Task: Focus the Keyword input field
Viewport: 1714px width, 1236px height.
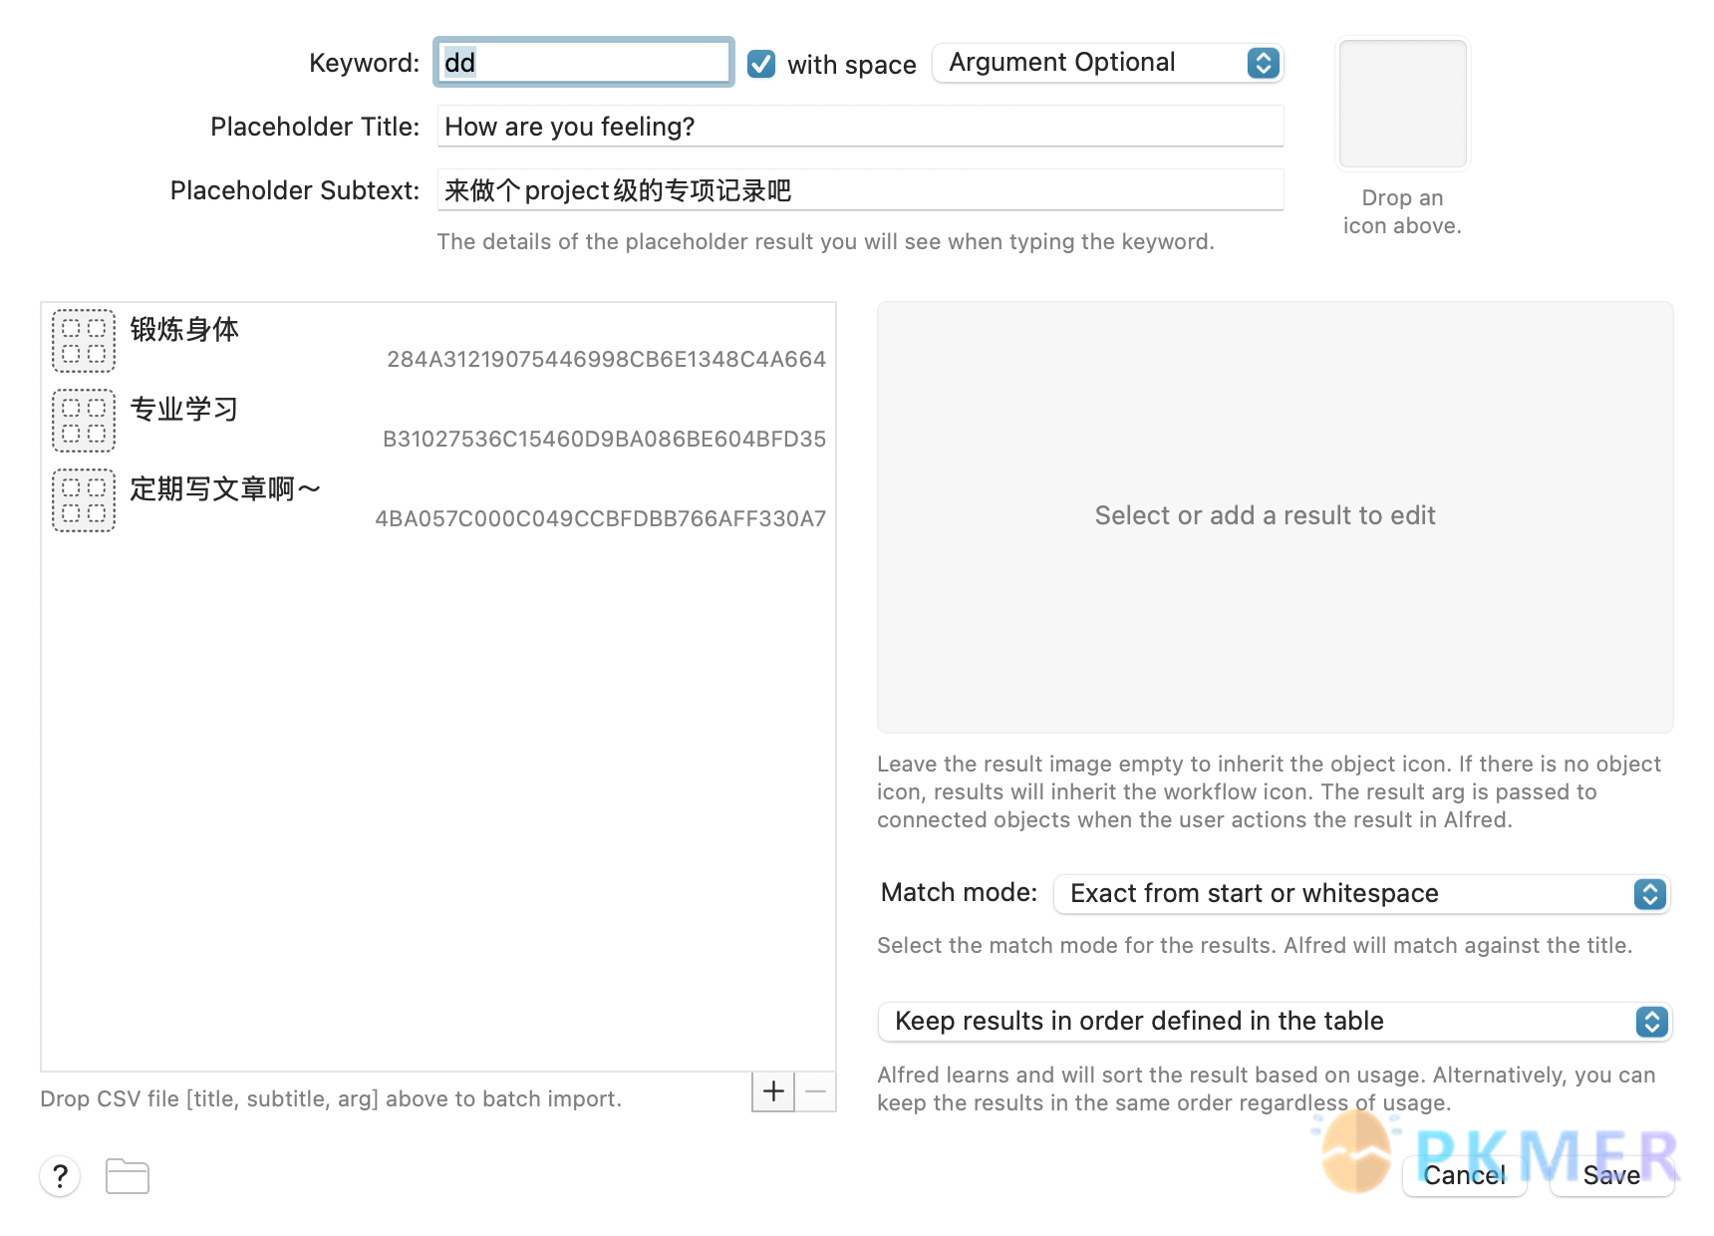Action: [584, 62]
